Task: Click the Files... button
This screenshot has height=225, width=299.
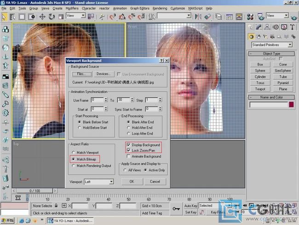Action: (x=82, y=74)
